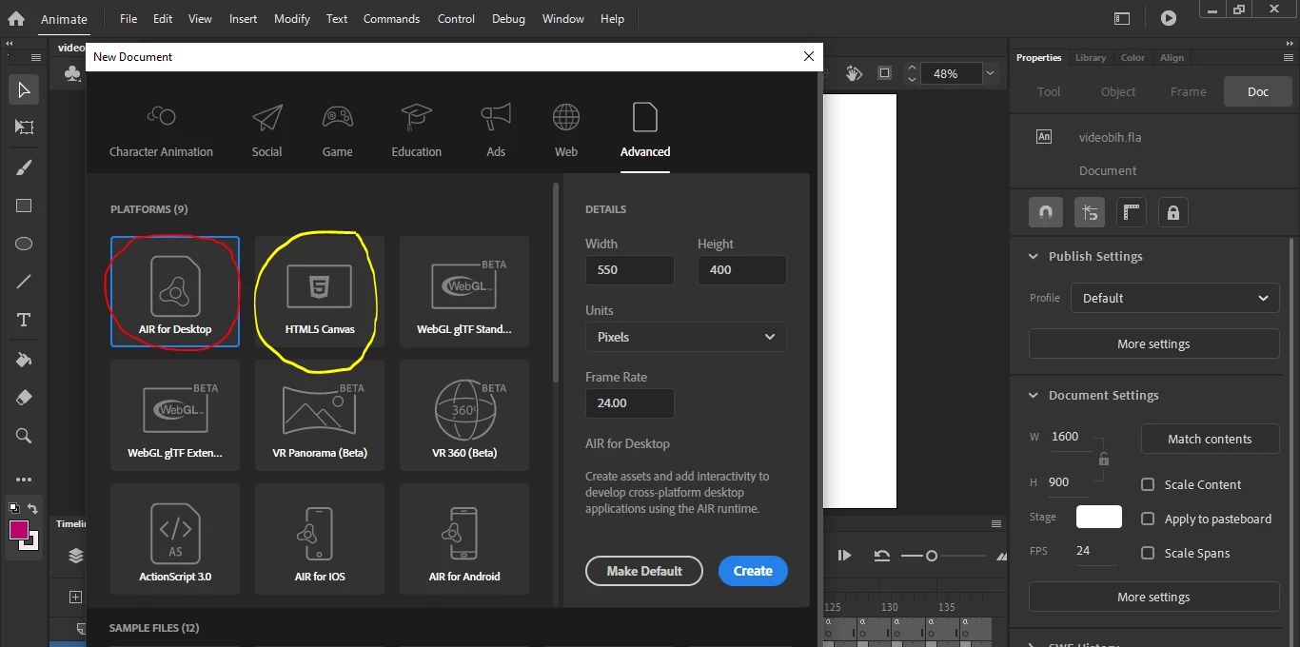Select the Web preset category
Image resolution: width=1300 pixels, height=647 pixels.
(x=566, y=130)
